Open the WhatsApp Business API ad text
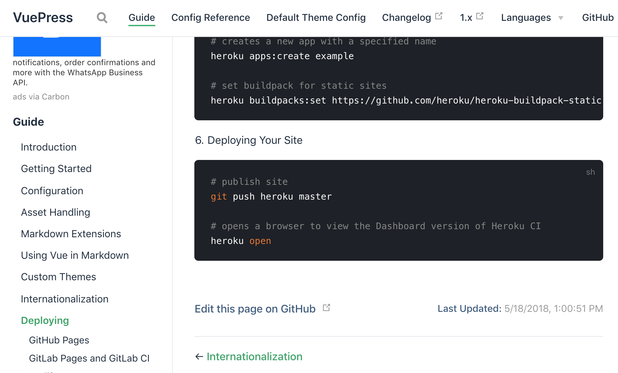The height and width of the screenshot is (373, 618). coord(84,72)
